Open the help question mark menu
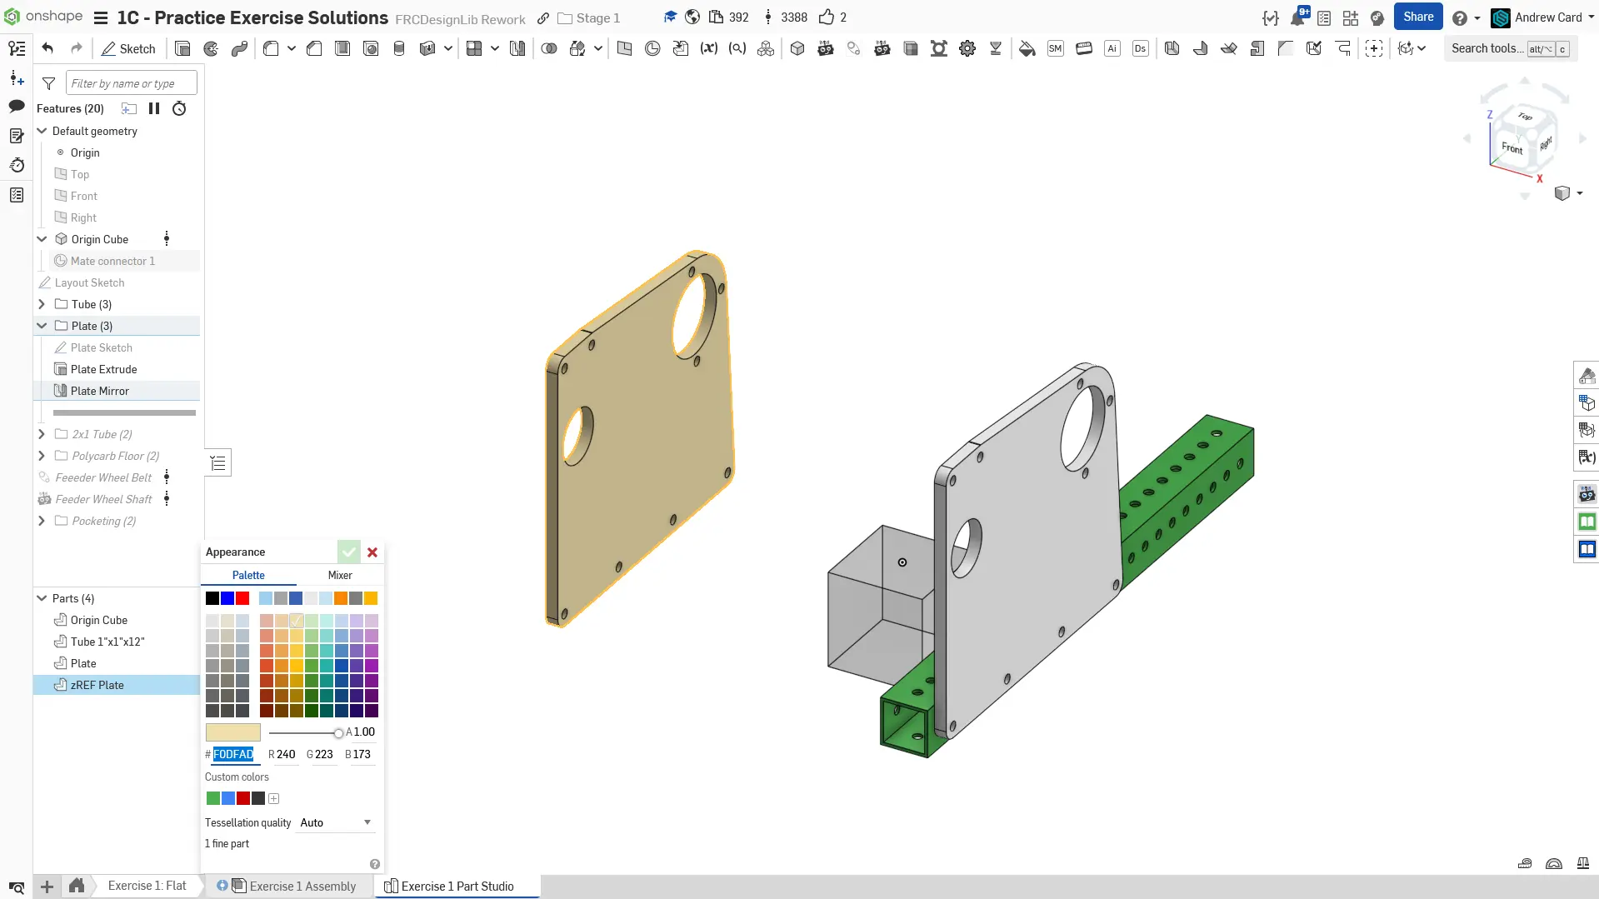This screenshot has height=899, width=1599. 1459,17
